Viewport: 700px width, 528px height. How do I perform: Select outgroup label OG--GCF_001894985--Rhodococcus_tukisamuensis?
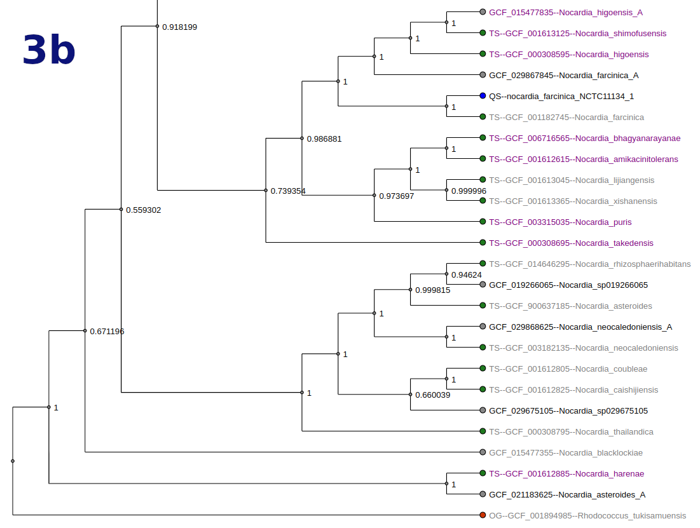[587, 516]
